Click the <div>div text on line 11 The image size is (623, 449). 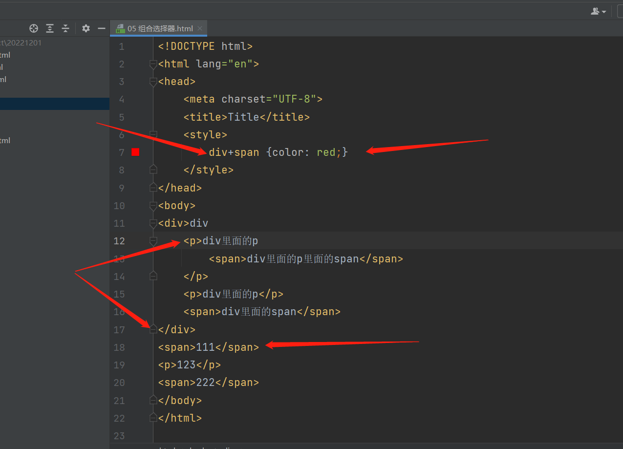183,223
